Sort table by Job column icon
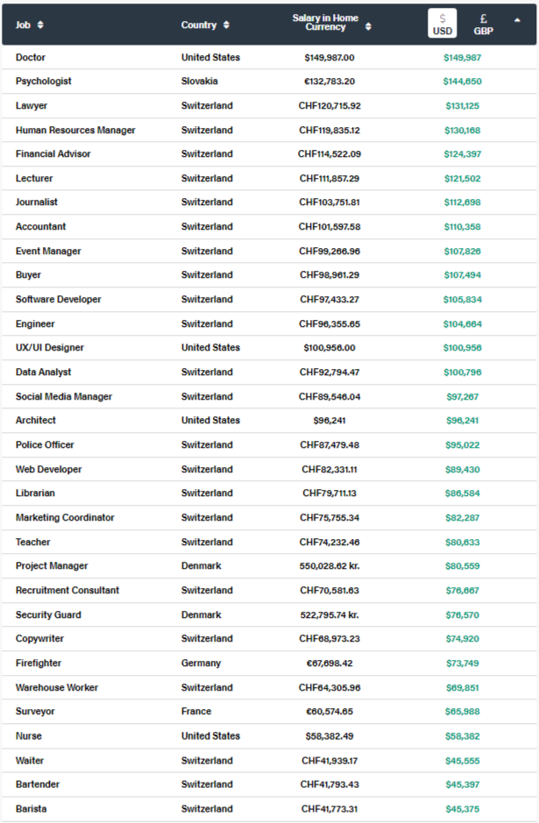 (x=41, y=25)
